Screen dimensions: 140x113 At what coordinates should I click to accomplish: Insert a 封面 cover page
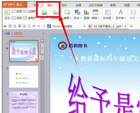point(17,11)
